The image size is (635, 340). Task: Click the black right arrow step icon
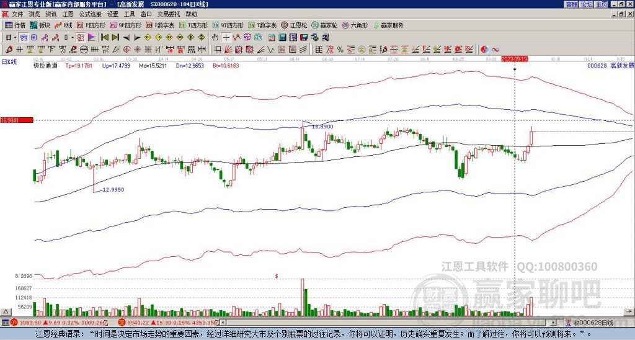(x=137, y=38)
